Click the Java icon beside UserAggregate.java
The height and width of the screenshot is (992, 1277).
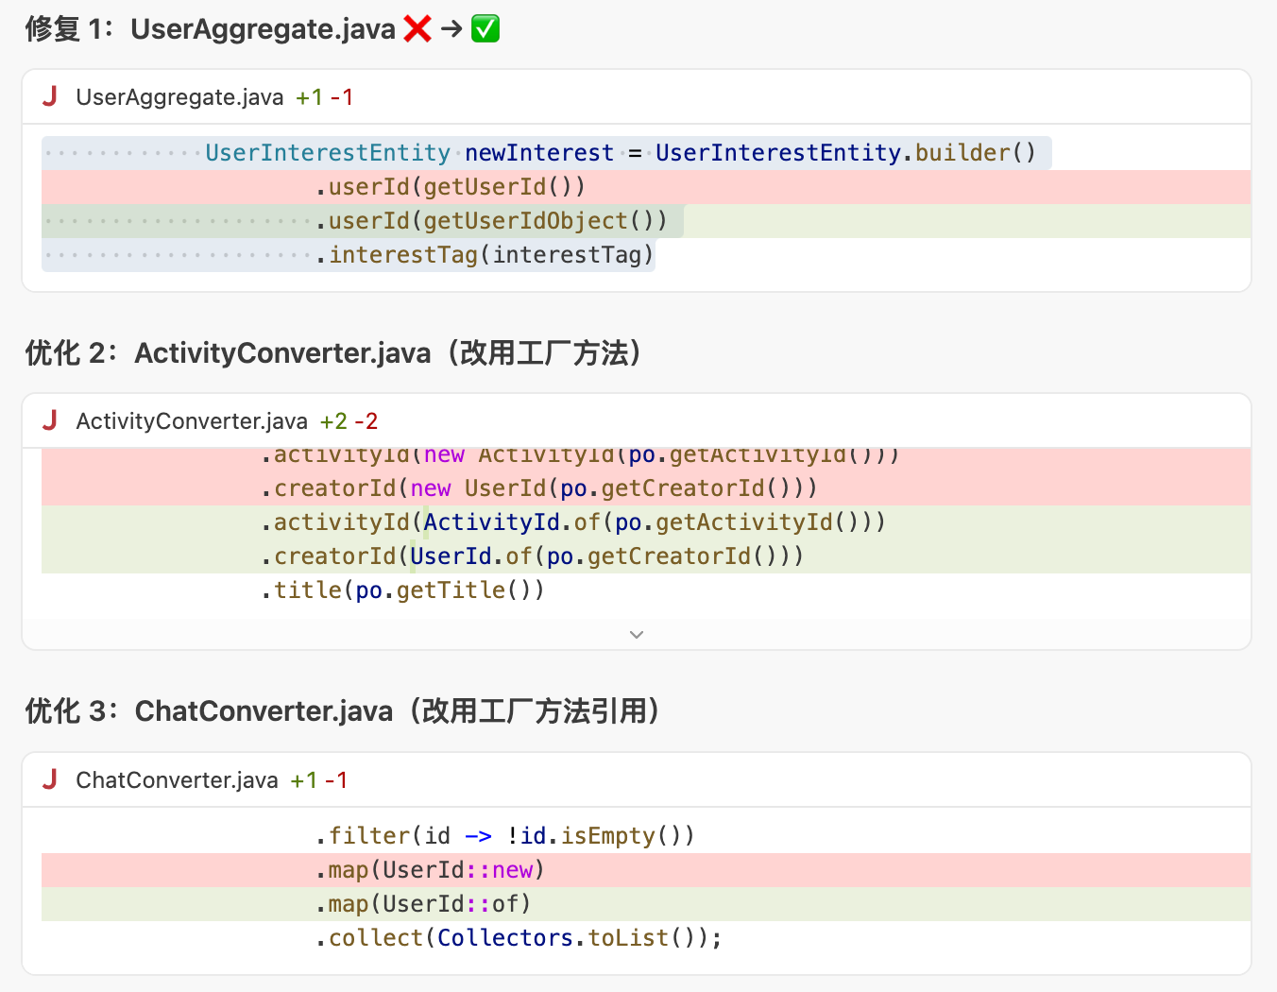50,96
